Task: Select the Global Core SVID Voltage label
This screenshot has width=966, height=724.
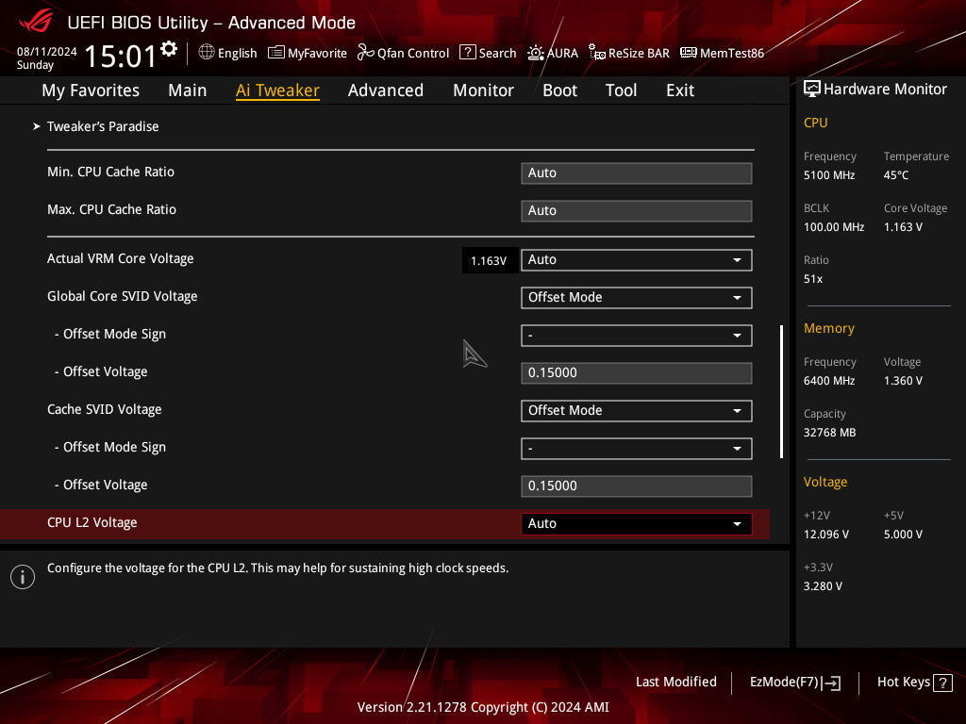Action: click(x=122, y=296)
